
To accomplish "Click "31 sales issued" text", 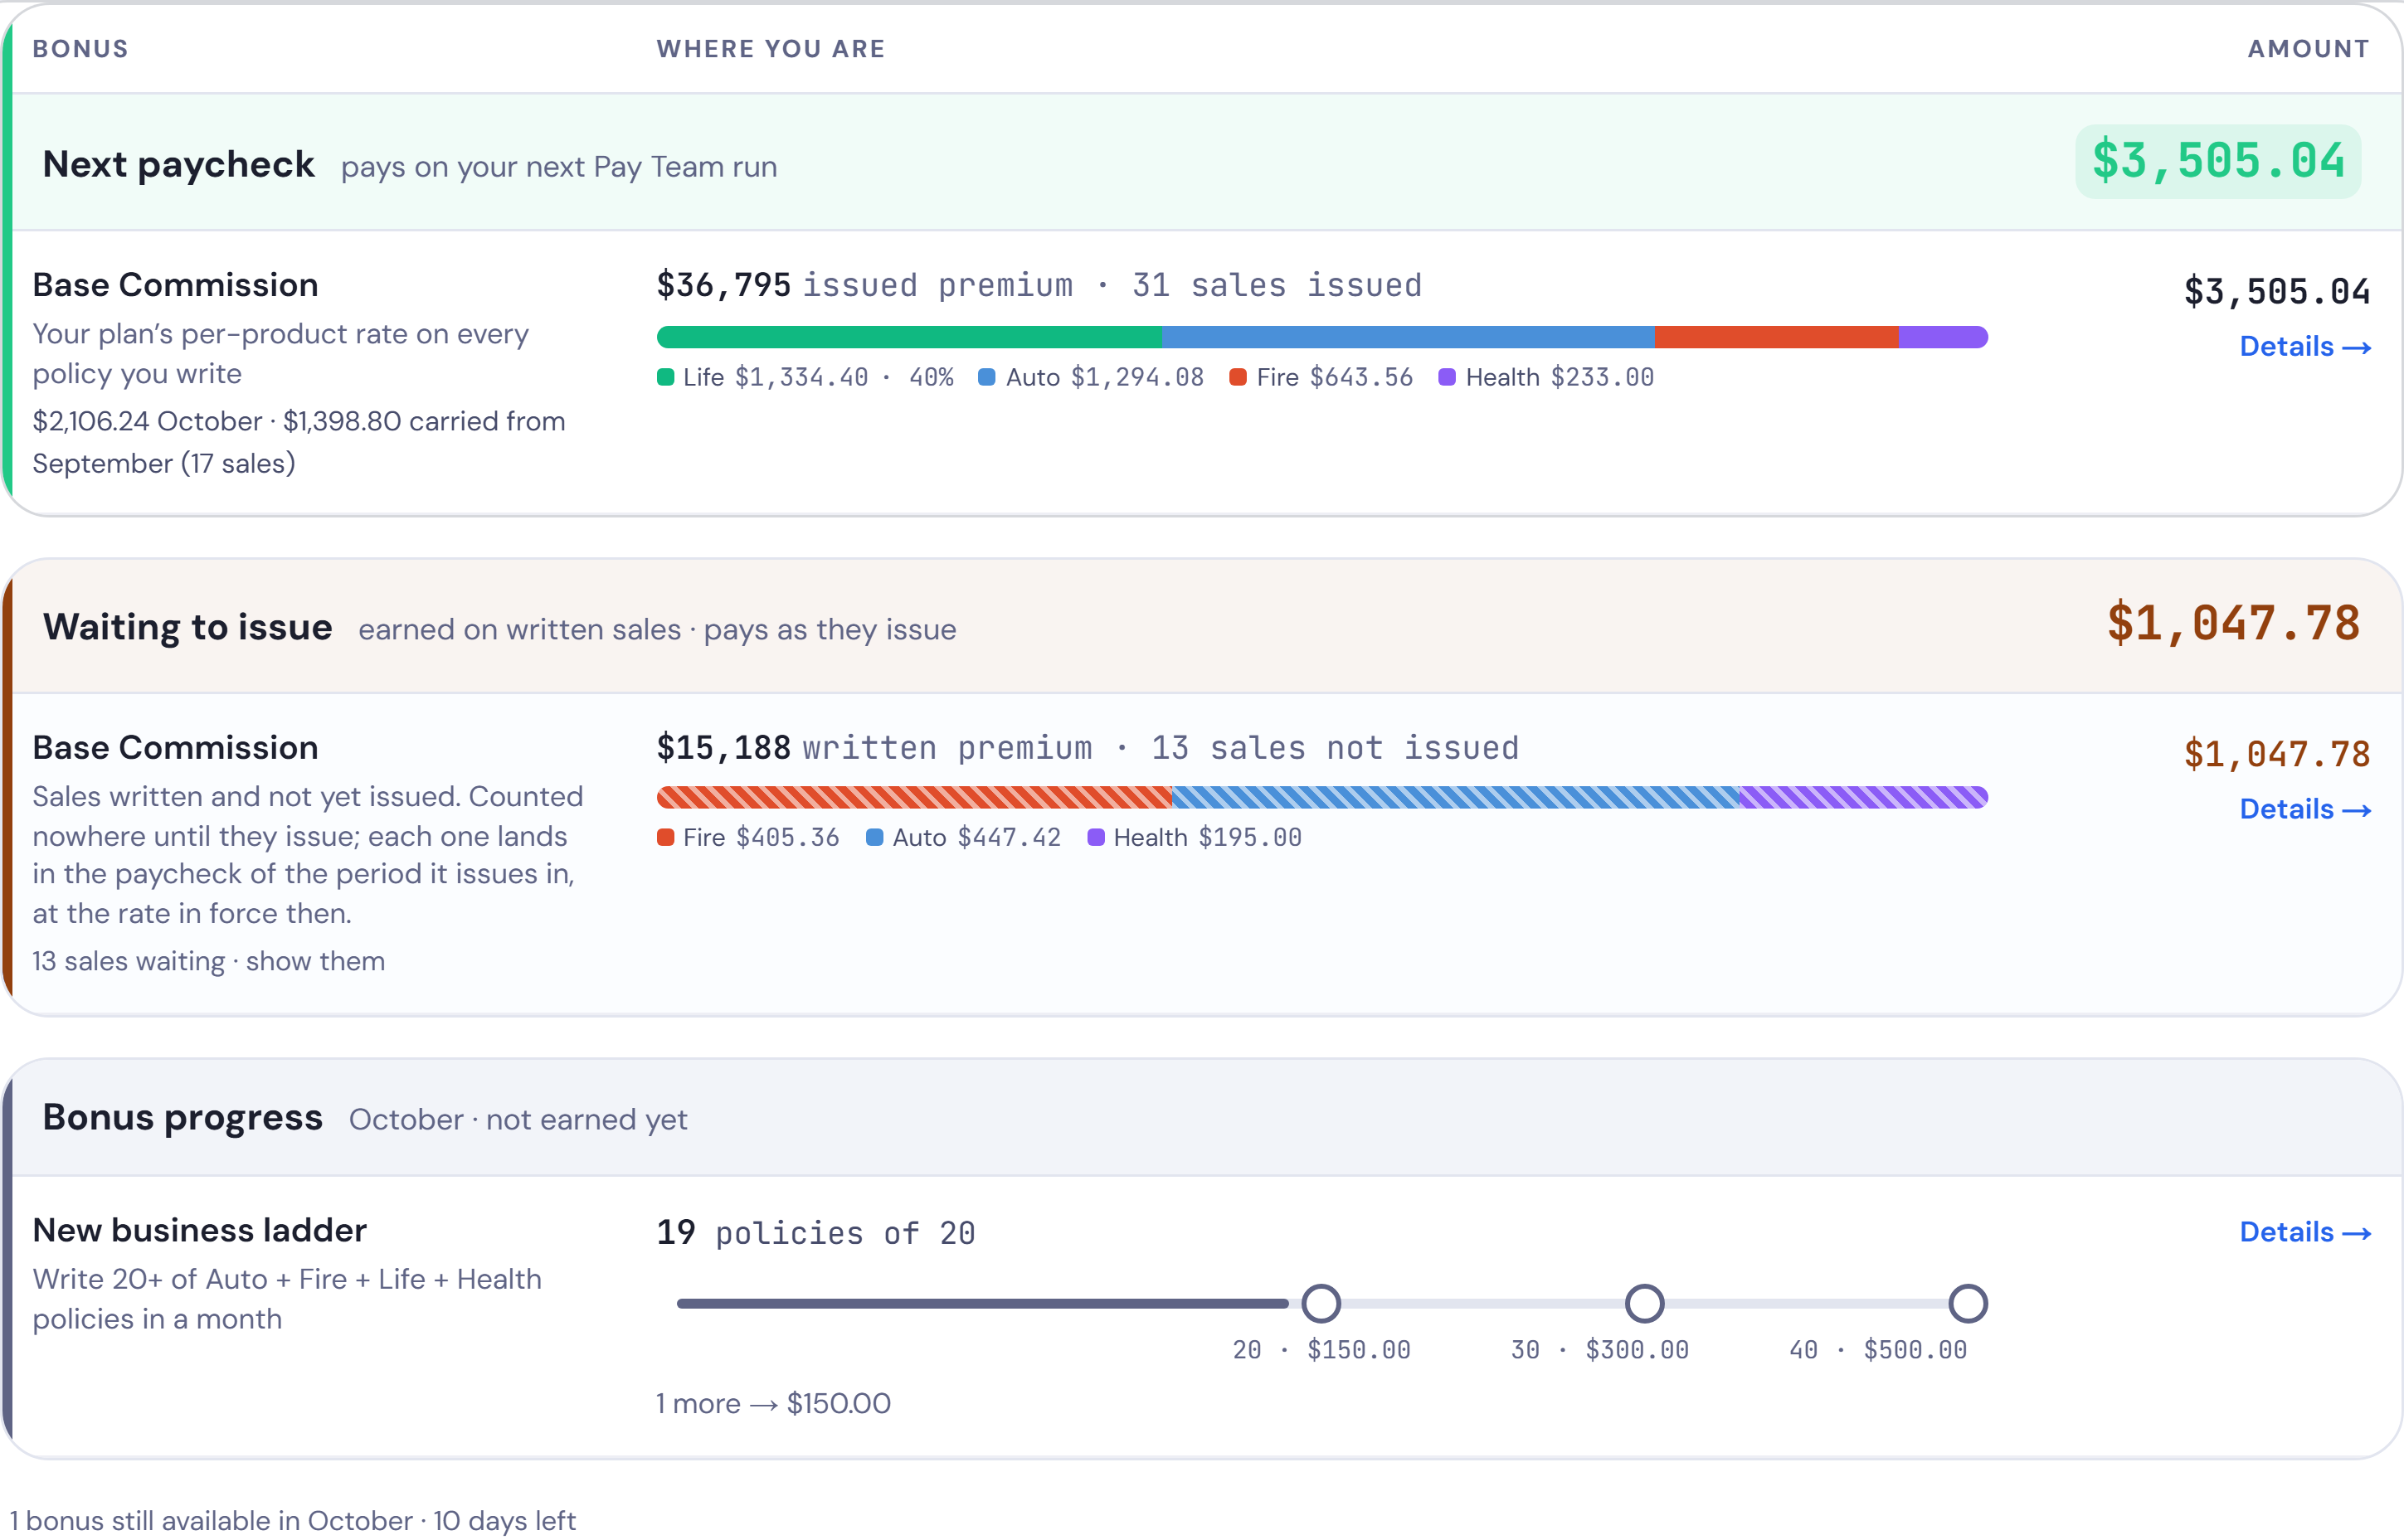I will tap(1276, 285).
